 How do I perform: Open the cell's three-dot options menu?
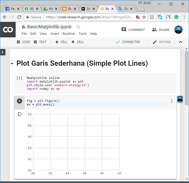tap(172, 101)
